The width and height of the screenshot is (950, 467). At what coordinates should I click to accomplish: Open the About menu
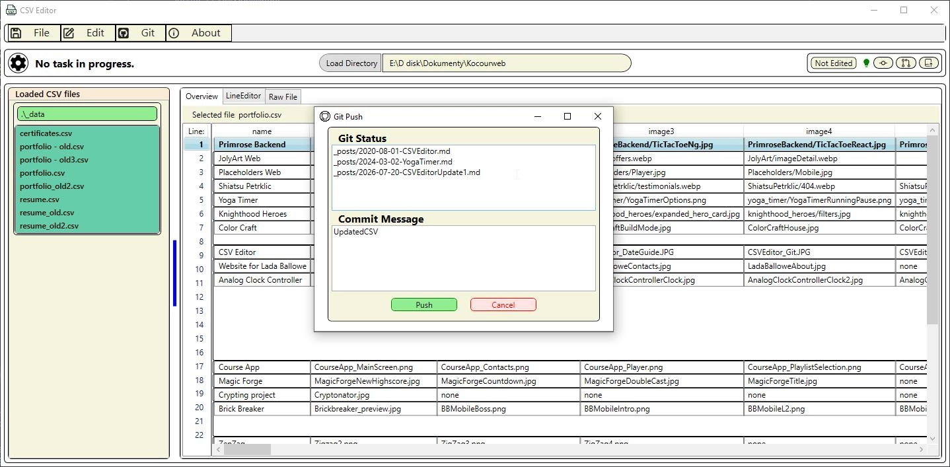click(198, 33)
